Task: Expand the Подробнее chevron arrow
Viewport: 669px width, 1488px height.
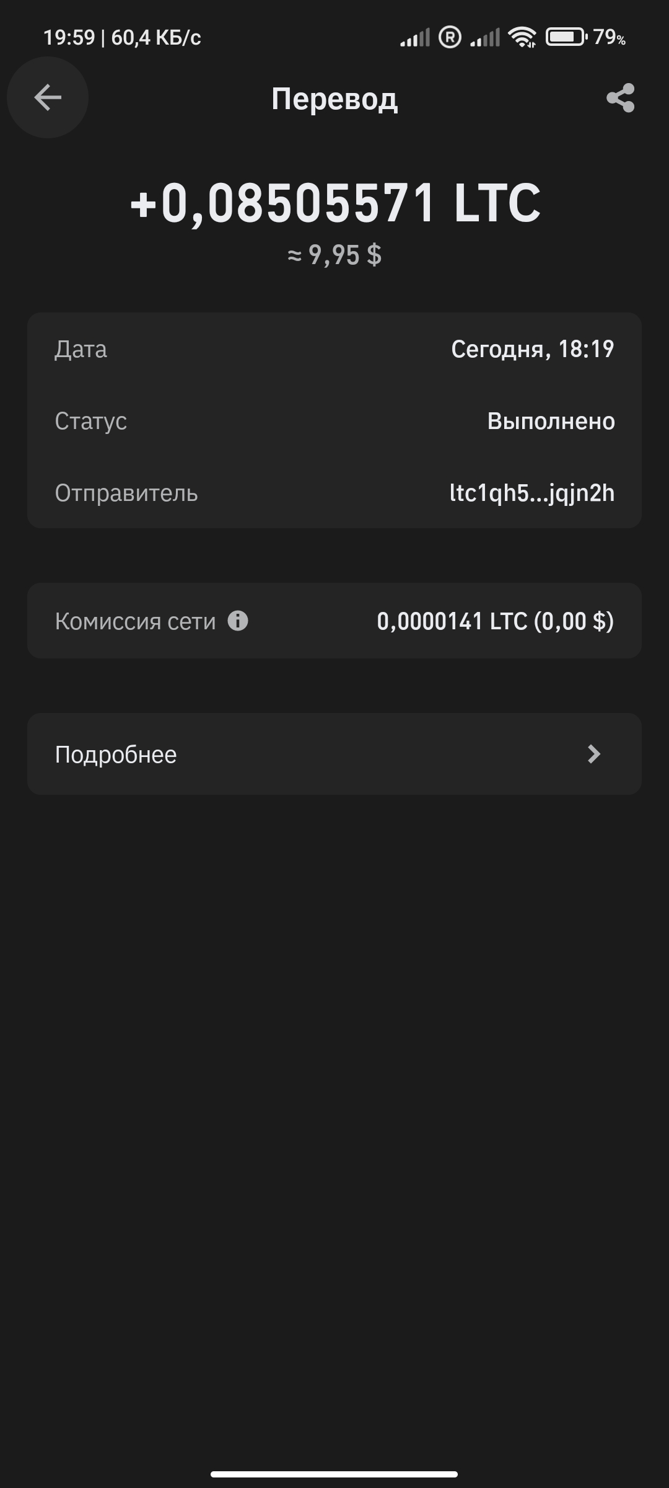Action: click(593, 754)
